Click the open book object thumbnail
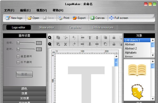Screen dimensions: 158x103 [137, 70]
